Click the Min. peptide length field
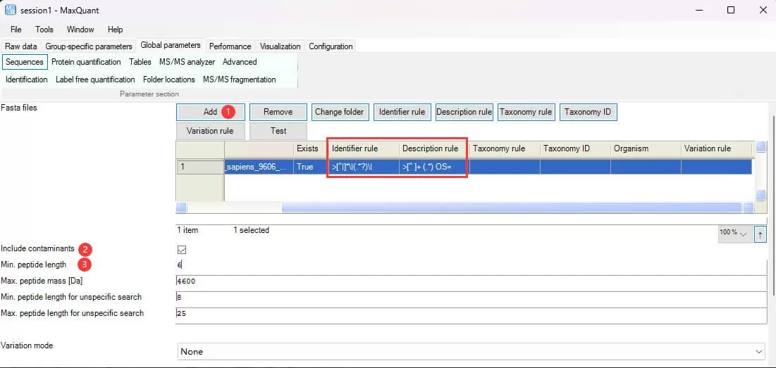Viewport: 776px width, 368px height. pos(471,265)
